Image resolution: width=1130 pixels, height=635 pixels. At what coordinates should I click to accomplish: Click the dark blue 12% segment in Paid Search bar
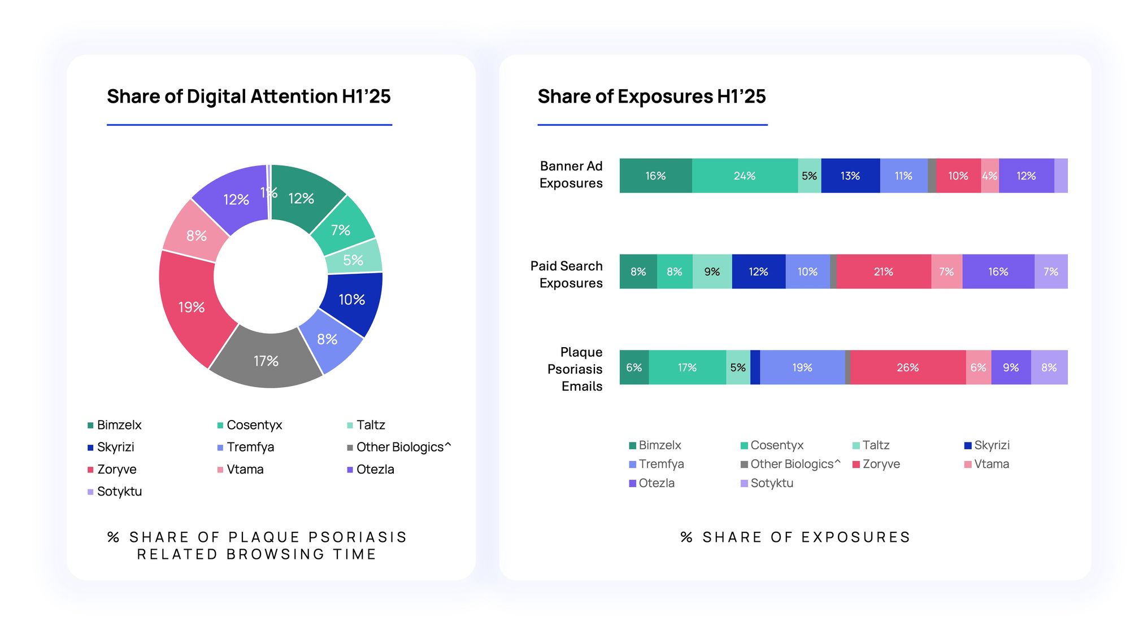coord(758,271)
